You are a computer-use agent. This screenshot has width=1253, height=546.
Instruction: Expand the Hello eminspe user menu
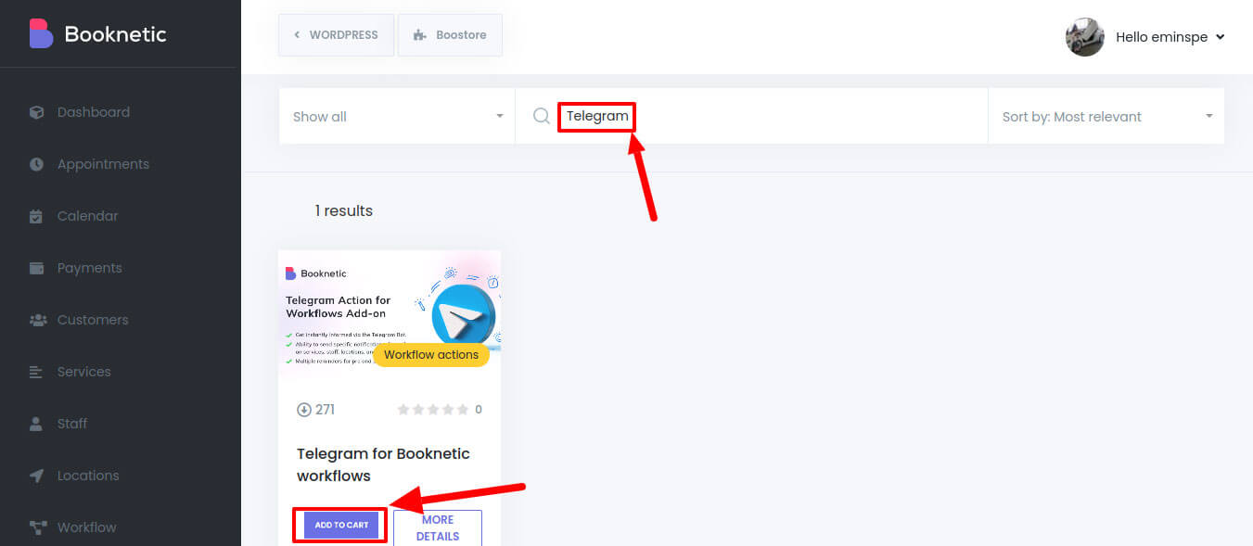point(1170,37)
